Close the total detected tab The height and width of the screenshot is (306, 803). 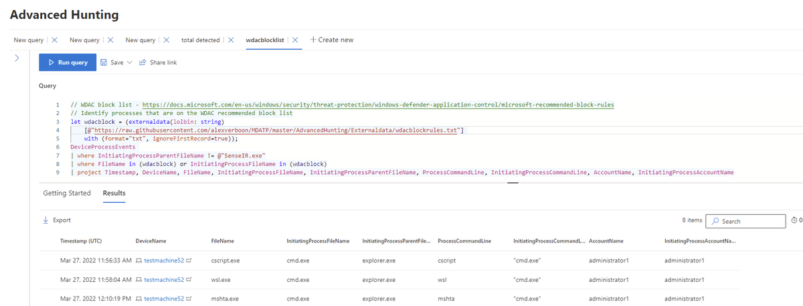click(x=231, y=40)
